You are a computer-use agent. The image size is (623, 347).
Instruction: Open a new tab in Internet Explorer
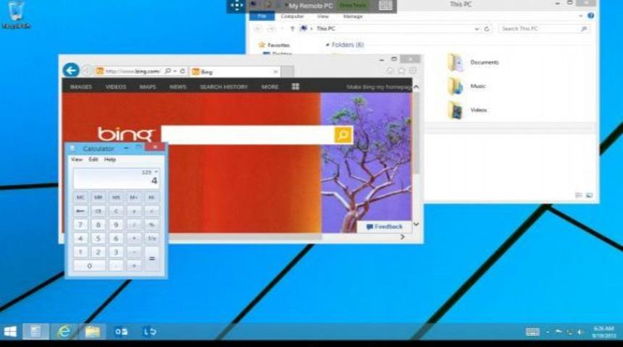coord(288,72)
